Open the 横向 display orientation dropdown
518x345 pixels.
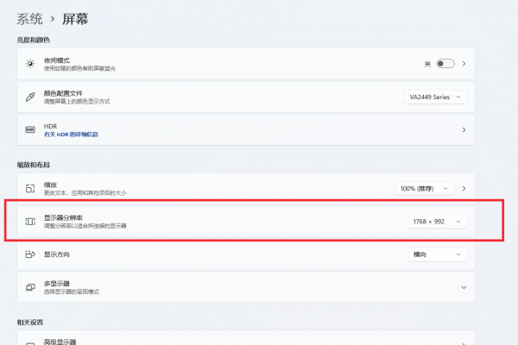pyautogui.click(x=437, y=254)
